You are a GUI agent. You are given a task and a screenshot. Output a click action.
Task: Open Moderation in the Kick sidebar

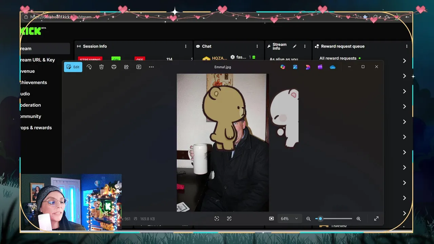tap(31, 105)
